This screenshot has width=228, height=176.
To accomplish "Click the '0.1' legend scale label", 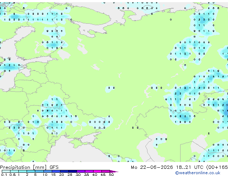I will (x=4, y=175).
